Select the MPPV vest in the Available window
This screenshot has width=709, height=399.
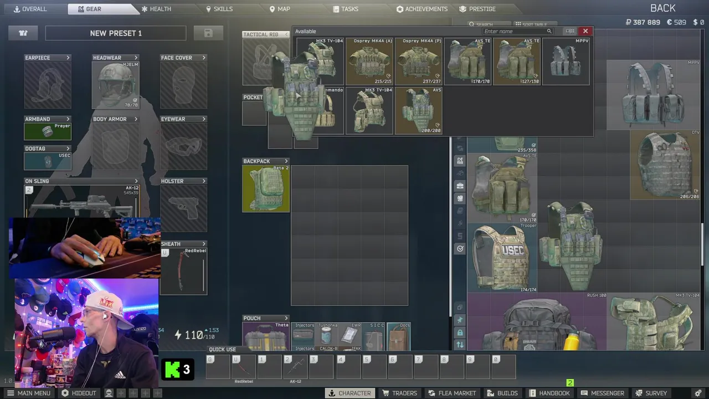[566, 62]
